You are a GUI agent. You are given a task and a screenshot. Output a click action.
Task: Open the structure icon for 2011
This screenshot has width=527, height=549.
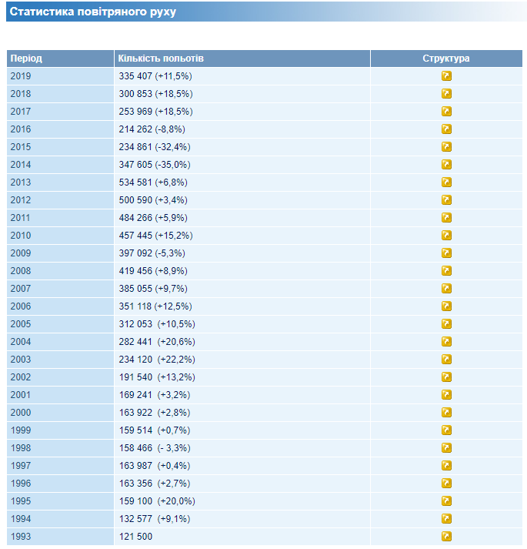click(446, 218)
